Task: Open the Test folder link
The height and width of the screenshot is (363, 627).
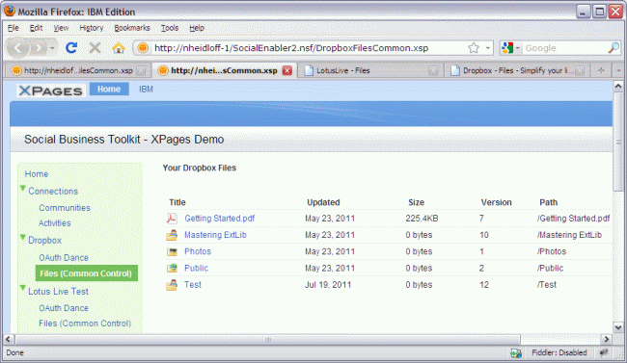Action: 193,285
